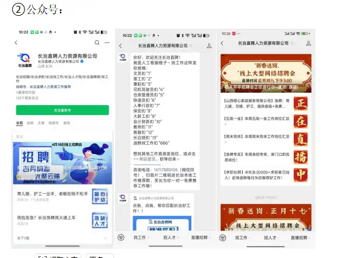Tap the back arrow in the middle chat
This screenshot has height=258, width=344.
[x=120, y=46]
